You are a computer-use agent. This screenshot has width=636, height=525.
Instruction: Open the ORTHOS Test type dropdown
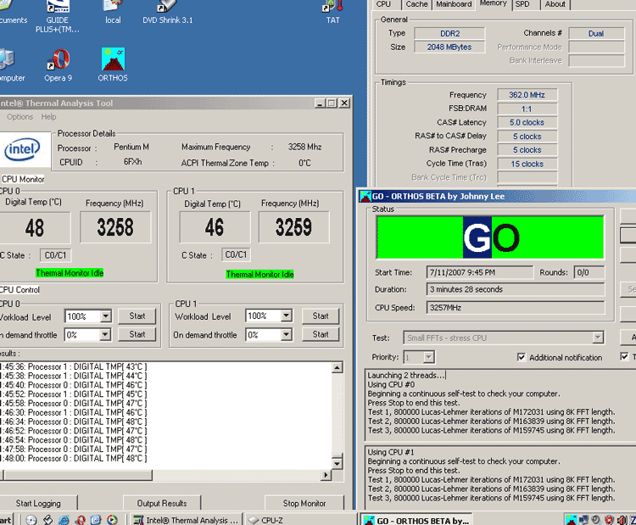[x=598, y=338]
